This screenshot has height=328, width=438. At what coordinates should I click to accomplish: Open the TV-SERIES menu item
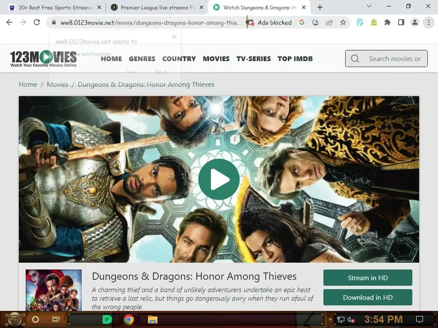pos(254,59)
